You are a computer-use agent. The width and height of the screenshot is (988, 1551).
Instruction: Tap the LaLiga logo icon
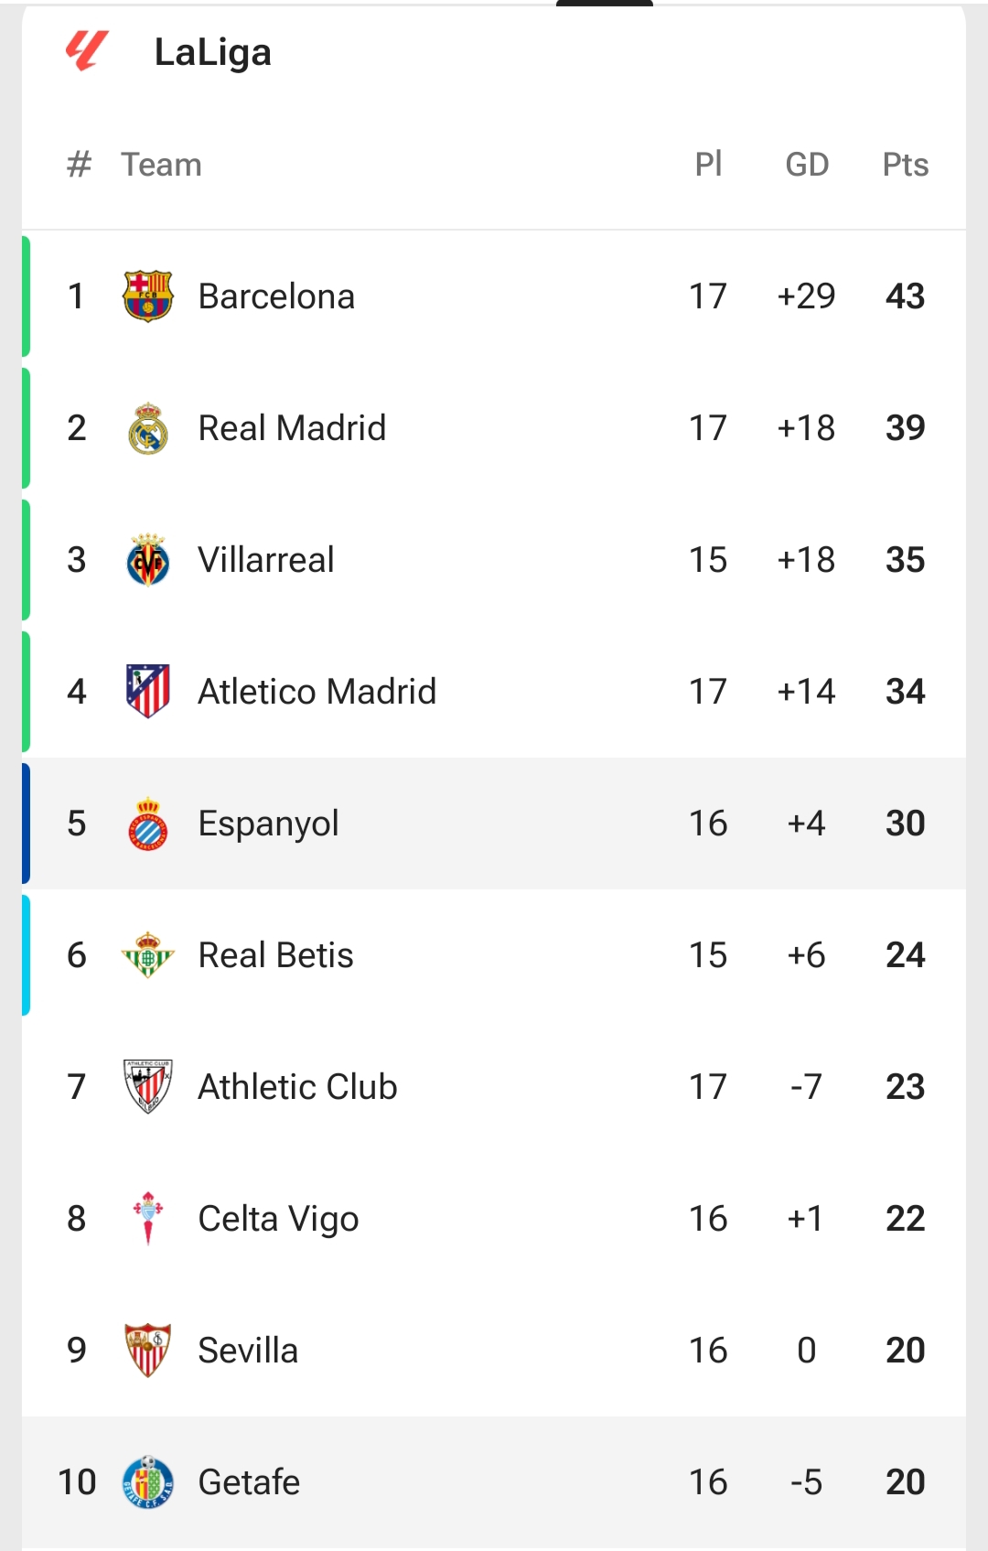(x=87, y=51)
